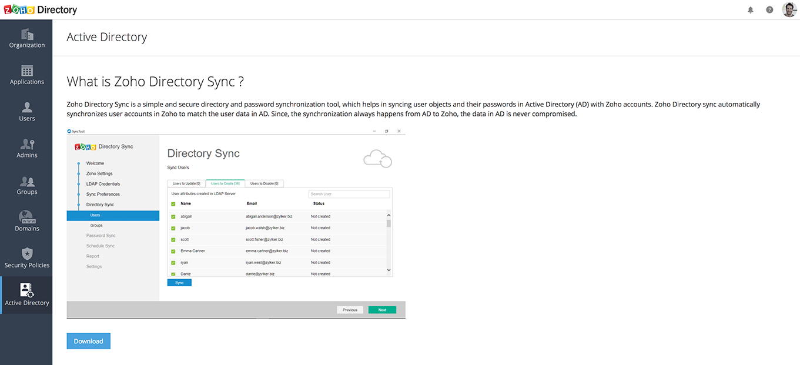Uncheck the scott user checkbox
The width and height of the screenshot is (800, 365).
pyautogui.click(x=173, y=240)
